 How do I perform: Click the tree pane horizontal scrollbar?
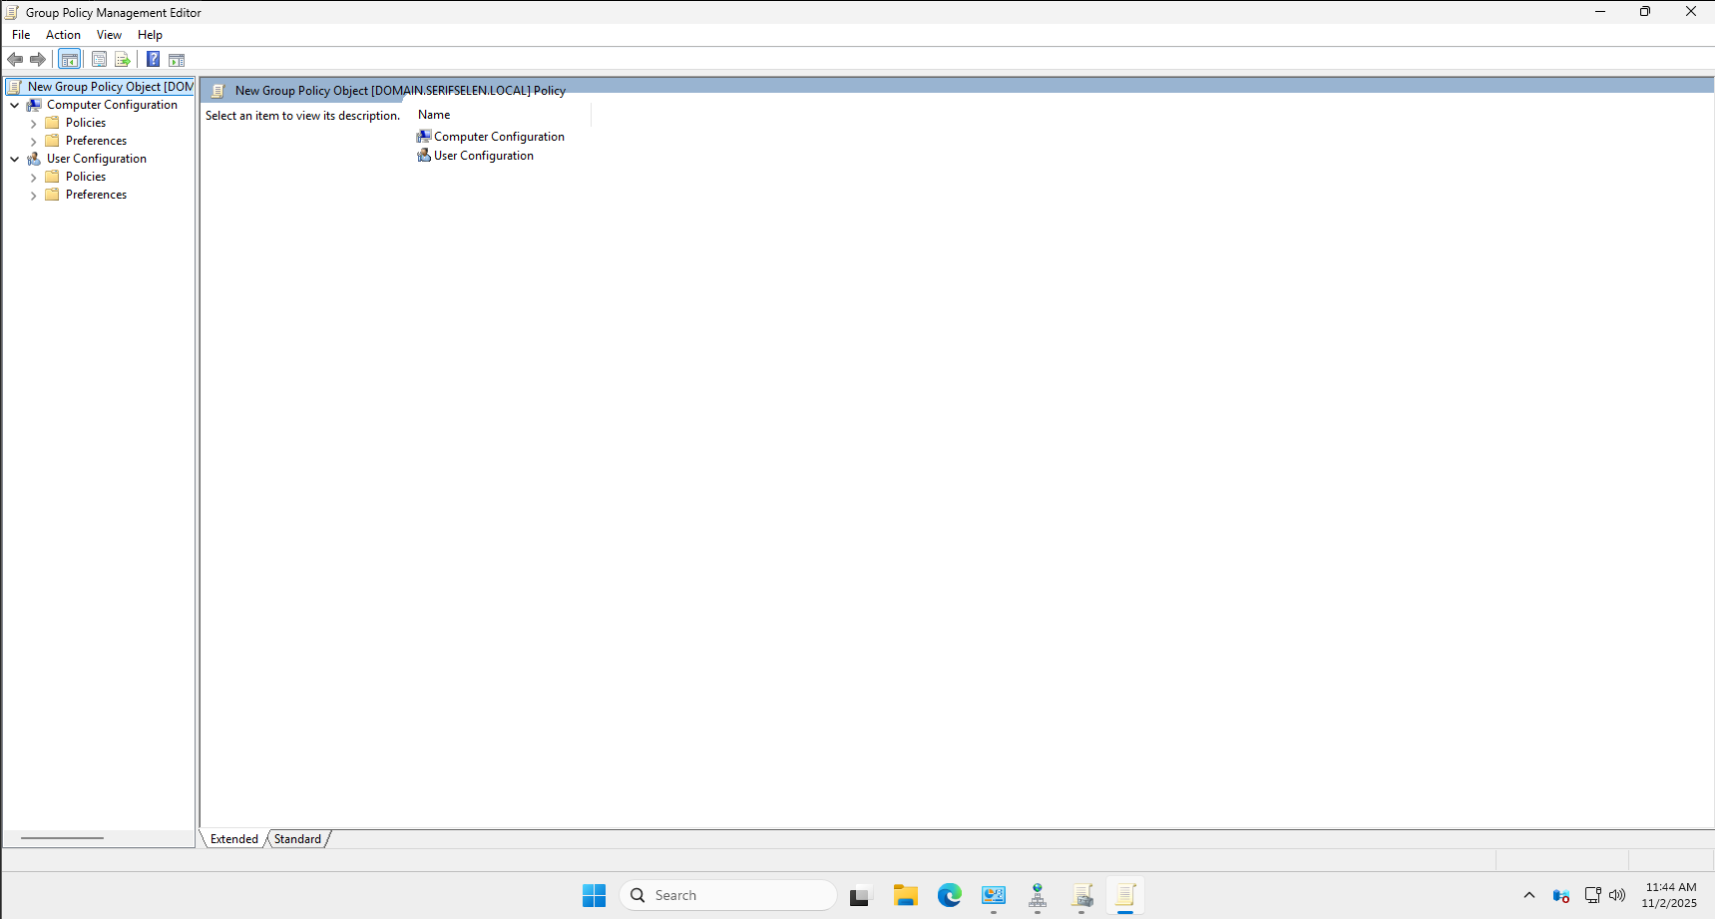62,838
